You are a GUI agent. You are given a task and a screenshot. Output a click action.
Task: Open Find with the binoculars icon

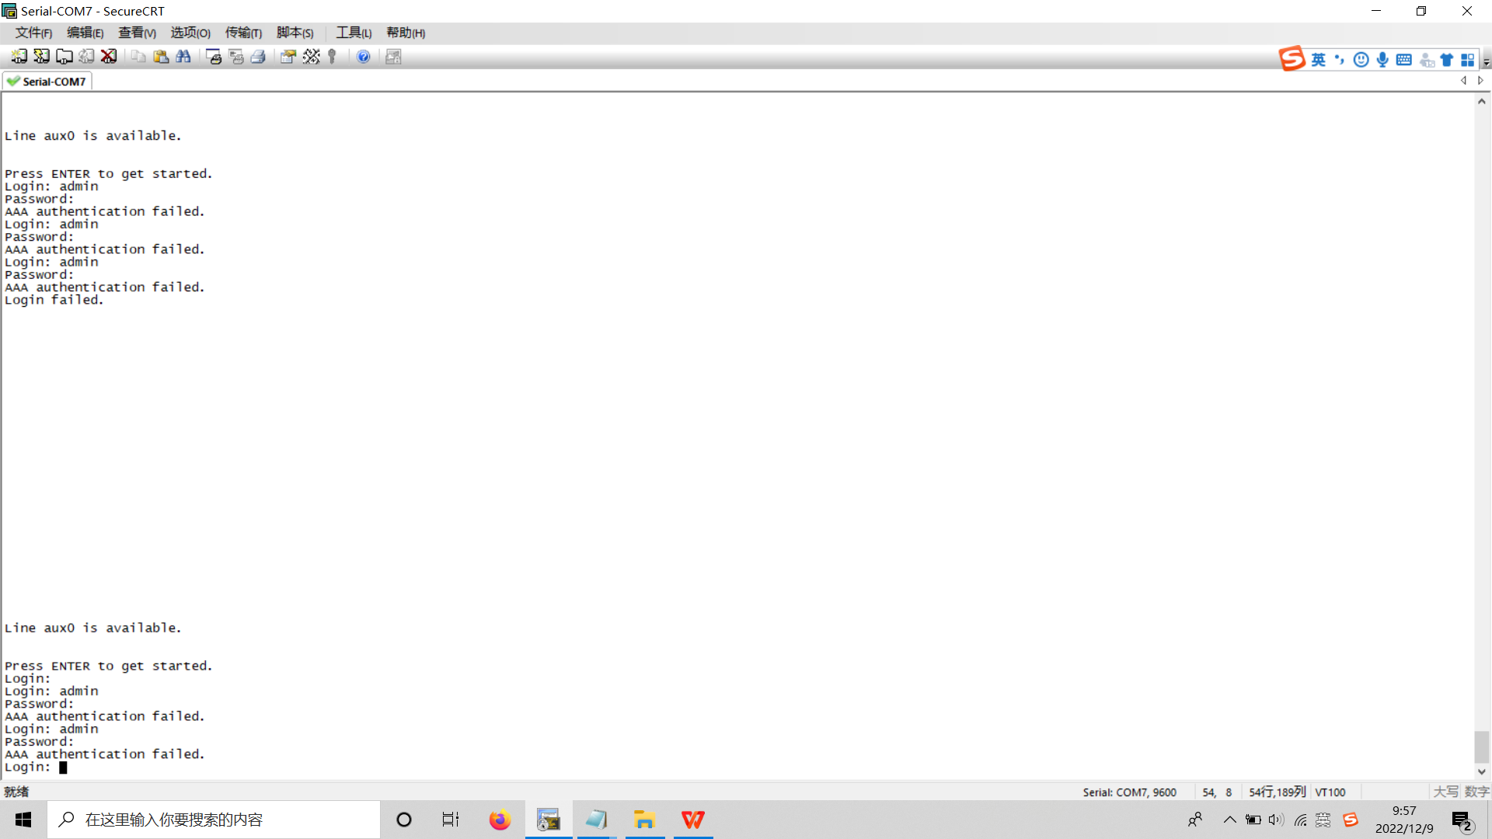(183, 57)
